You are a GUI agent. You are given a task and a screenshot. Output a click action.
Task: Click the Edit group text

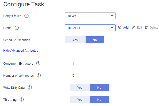[x=139, y=27]
